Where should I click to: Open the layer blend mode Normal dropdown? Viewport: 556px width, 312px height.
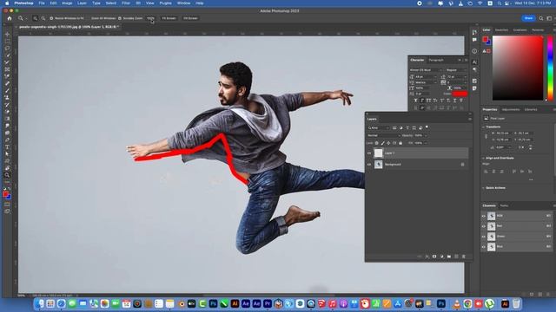coord(384,135)
